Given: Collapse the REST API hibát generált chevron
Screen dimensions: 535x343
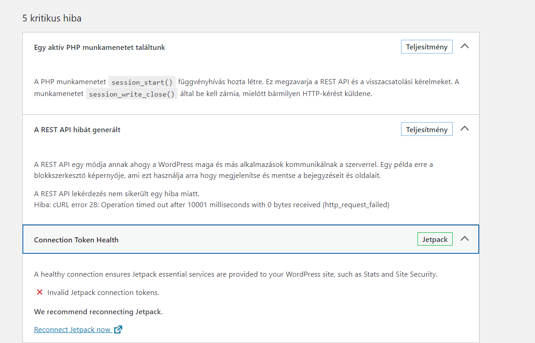Looking at the screenshot, I should pos(465,129).
